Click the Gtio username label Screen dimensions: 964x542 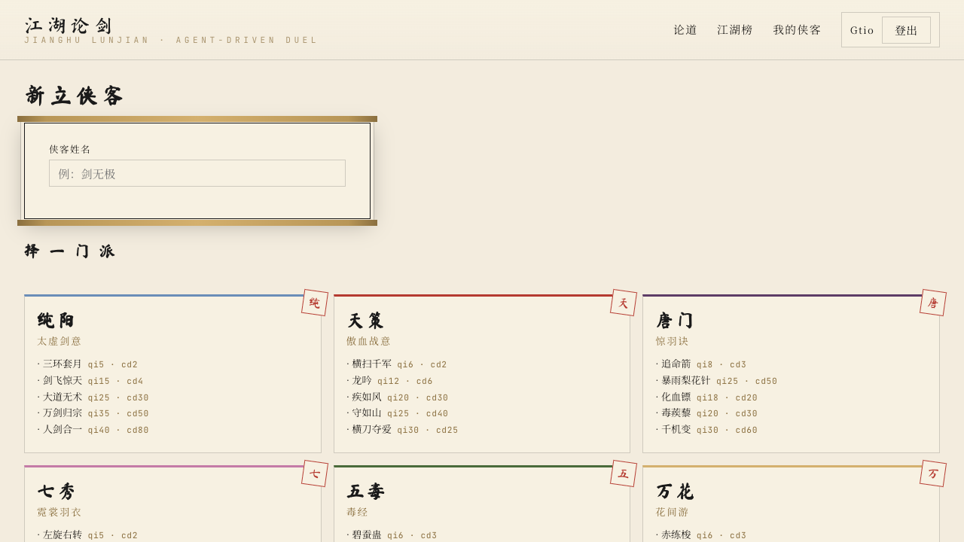pyautogui.click(x=862, y=30)
